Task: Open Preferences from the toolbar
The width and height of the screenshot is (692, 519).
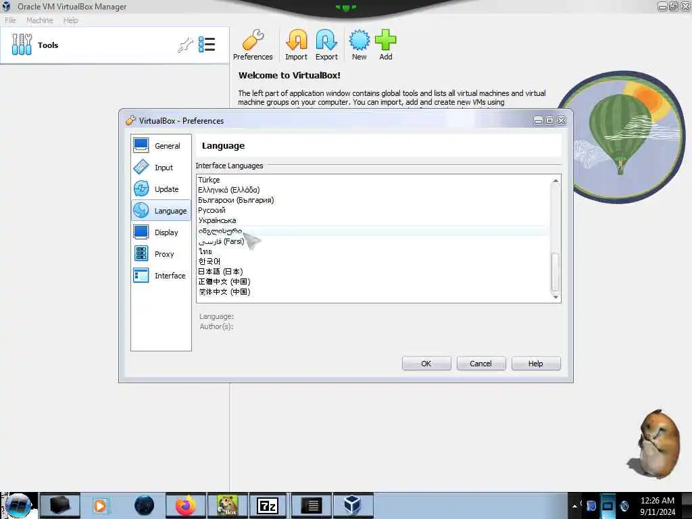Action: coord(253,45)
